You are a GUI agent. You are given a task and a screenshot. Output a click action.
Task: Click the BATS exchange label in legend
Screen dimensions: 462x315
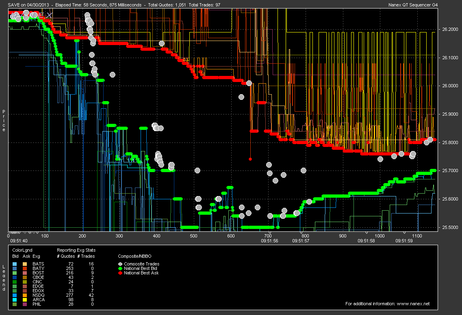tap(38, 264)
